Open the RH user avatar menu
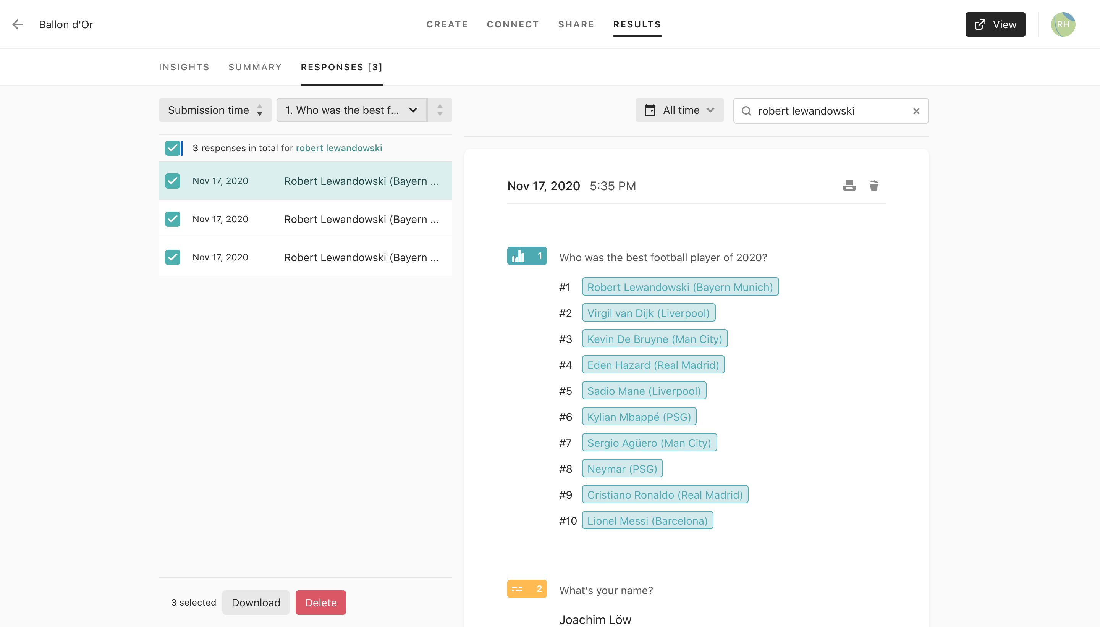Image resolution: width=1100 pixels, height=627 pixels. [1063, 24]
